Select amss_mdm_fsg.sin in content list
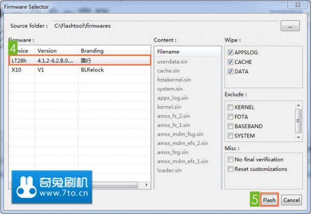The height and width of the screenshot is (214, 311). click(180, 134)
